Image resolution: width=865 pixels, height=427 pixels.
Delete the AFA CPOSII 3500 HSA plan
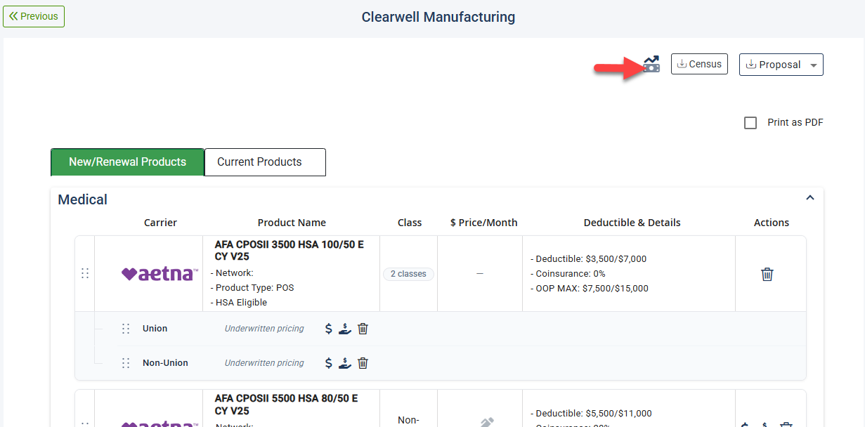point(767,274)
